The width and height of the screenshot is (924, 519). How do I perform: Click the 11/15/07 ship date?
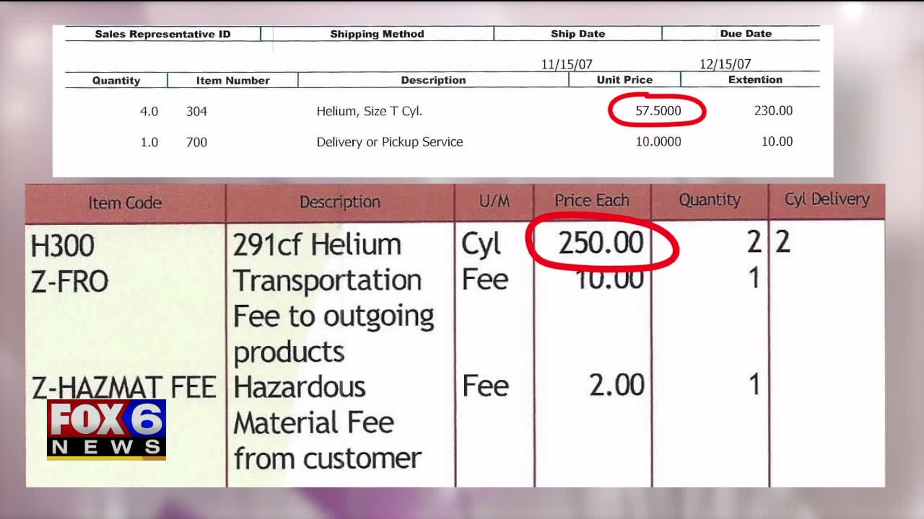click(x=566, y=64)
